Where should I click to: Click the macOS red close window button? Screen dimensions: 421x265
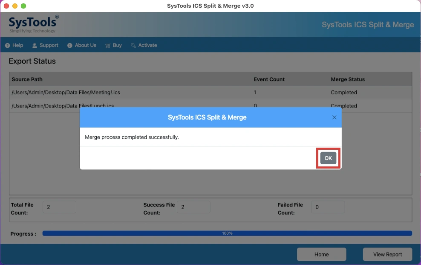click(6, 6)
